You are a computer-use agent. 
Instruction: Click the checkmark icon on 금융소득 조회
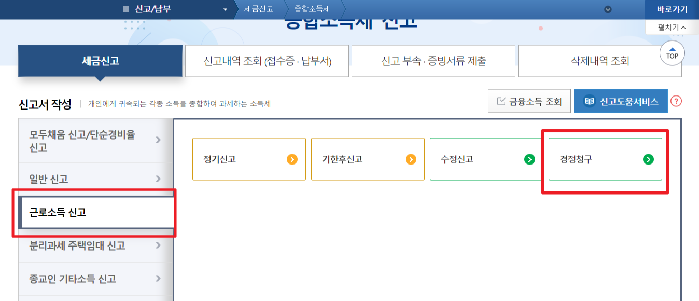pos(501,101)
